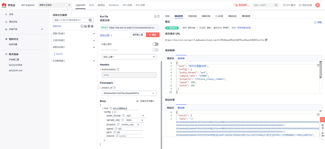
Task: Click the star favorite icon beside 获取SDK
Action: tap(92, 26)
